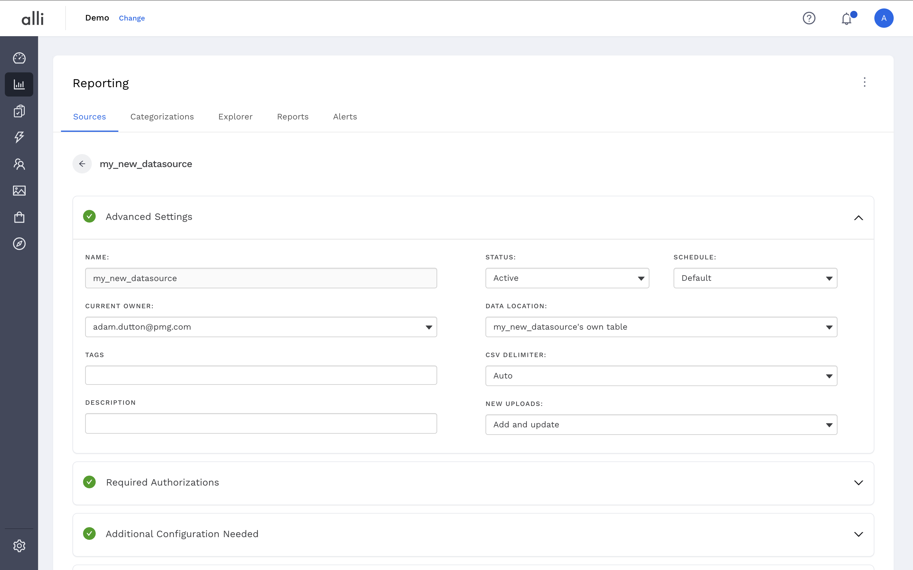Click the compass explore sidebar icon
Image resolution: width=913 pixels, height=570 pixels.
pos(19,244)
